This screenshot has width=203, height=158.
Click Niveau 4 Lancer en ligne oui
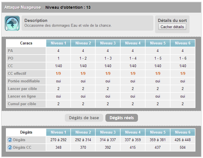coord(133,96)
